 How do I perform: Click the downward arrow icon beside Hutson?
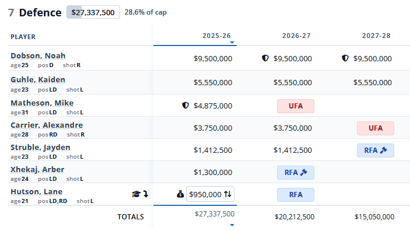tap(146, 194)
